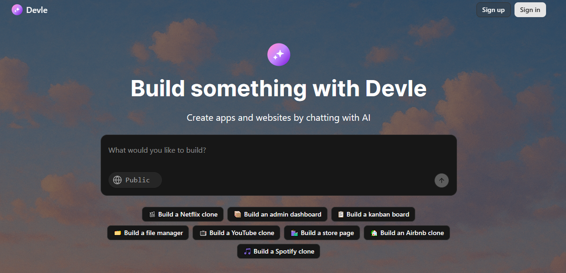The width and height of the screenshot is (566, 273).
Task: Click the TV icon on YouTube clone chip
Action: (203, 233)
